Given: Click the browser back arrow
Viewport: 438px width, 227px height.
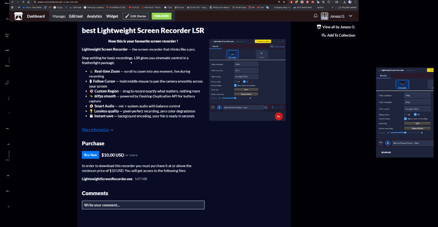Looking at the screenshot, I should point(13,2).
